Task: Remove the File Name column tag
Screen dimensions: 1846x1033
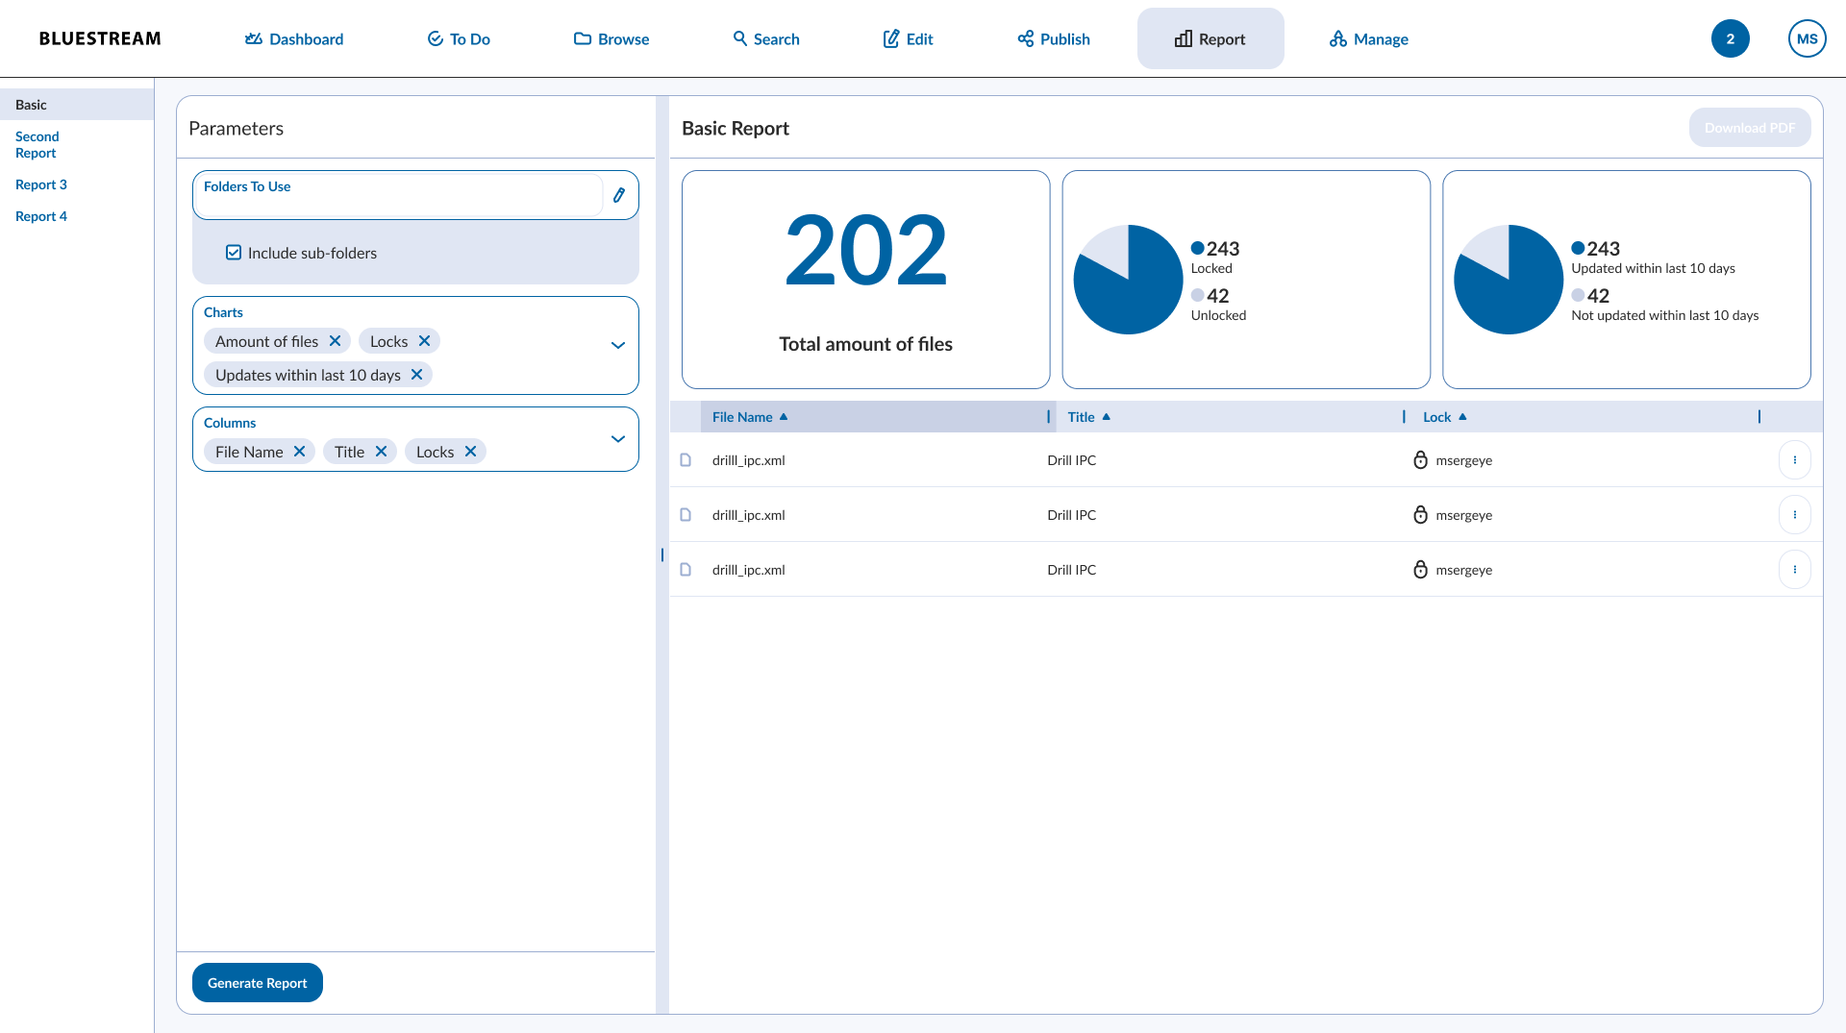Action: coord(299,452)
